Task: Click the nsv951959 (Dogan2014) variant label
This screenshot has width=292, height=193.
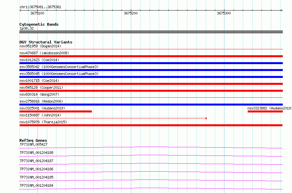Action: coord(40,46)
